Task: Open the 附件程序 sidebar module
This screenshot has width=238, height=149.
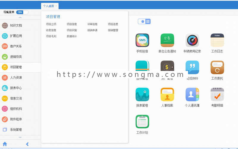Action: click(x=20, y=119)
